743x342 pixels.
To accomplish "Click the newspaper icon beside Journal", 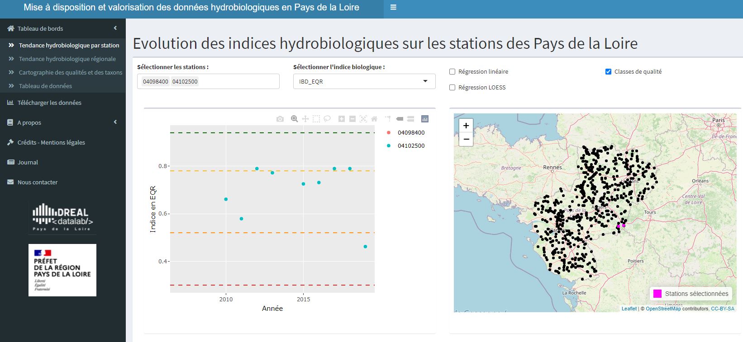I will click(11, 162).
